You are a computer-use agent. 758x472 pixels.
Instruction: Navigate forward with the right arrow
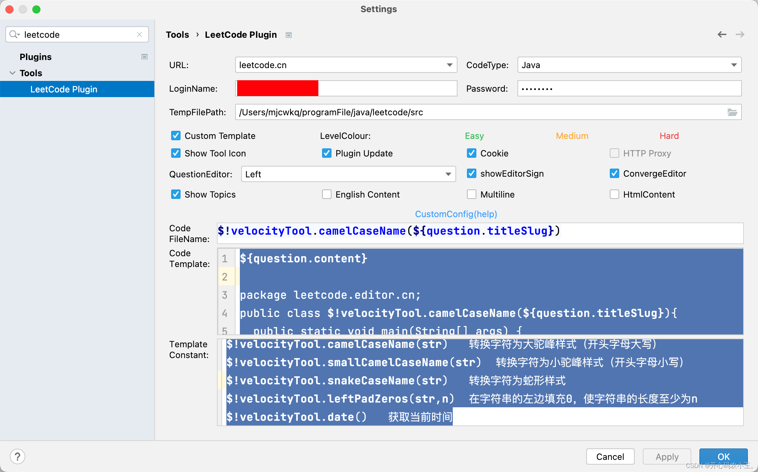coord(740,34)
